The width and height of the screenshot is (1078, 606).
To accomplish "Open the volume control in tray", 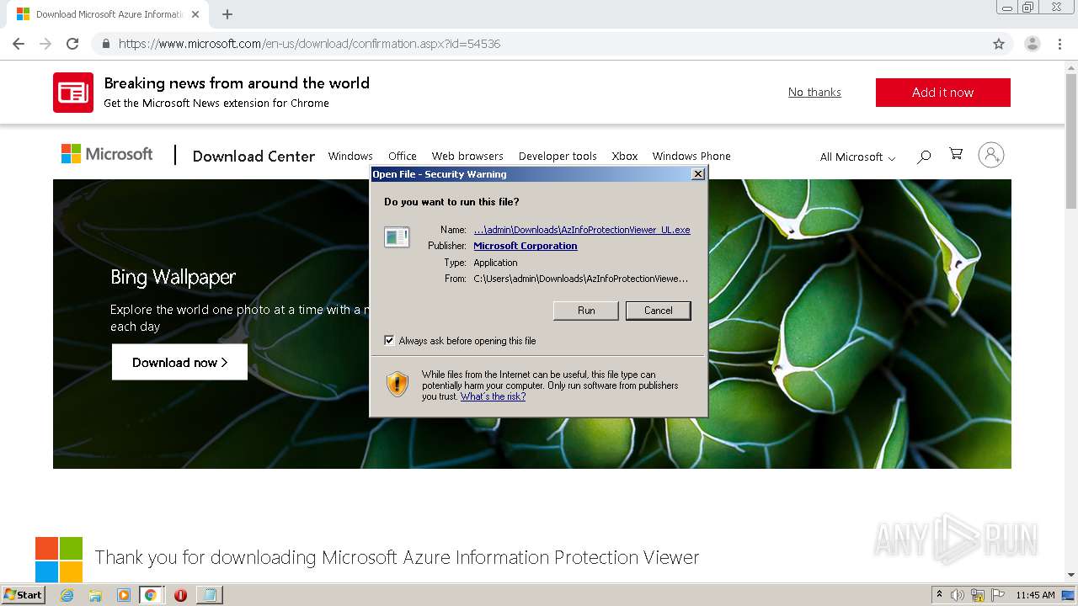I will click(958, 595).
